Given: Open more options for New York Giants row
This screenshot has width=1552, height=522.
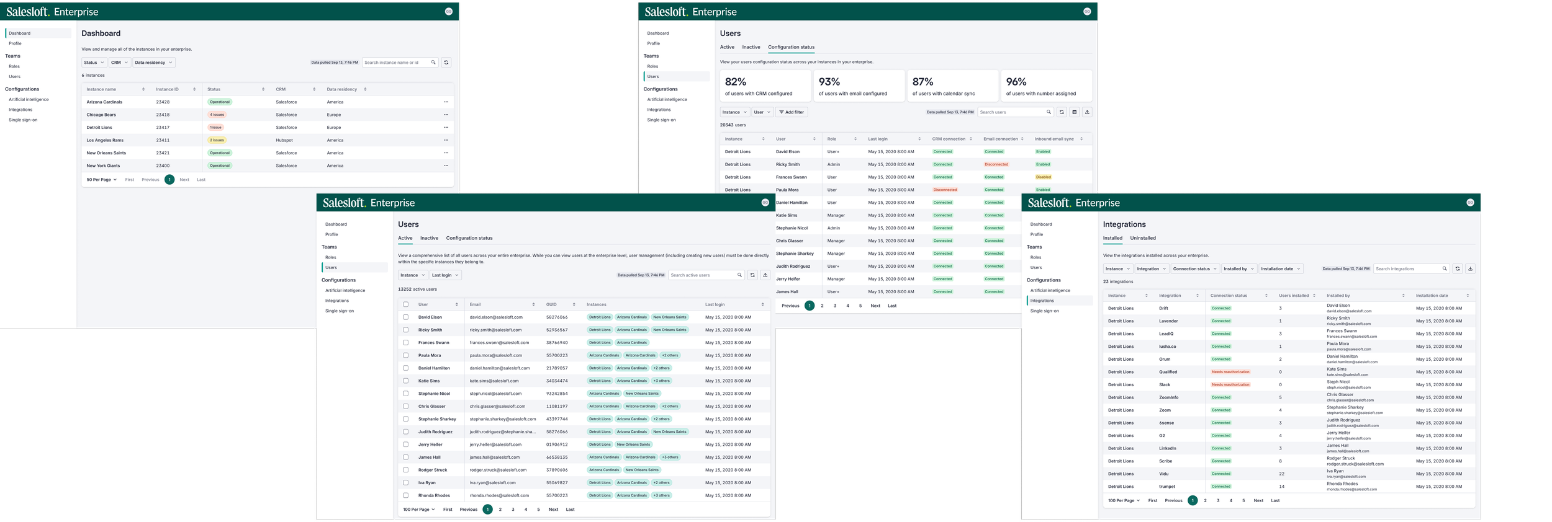Looking at the screenshot, I should click(446, 166).
